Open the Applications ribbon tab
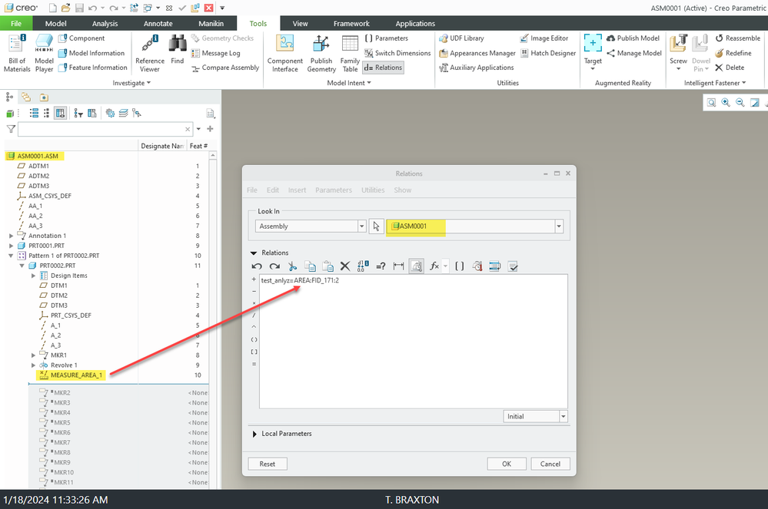 [415, 24]
